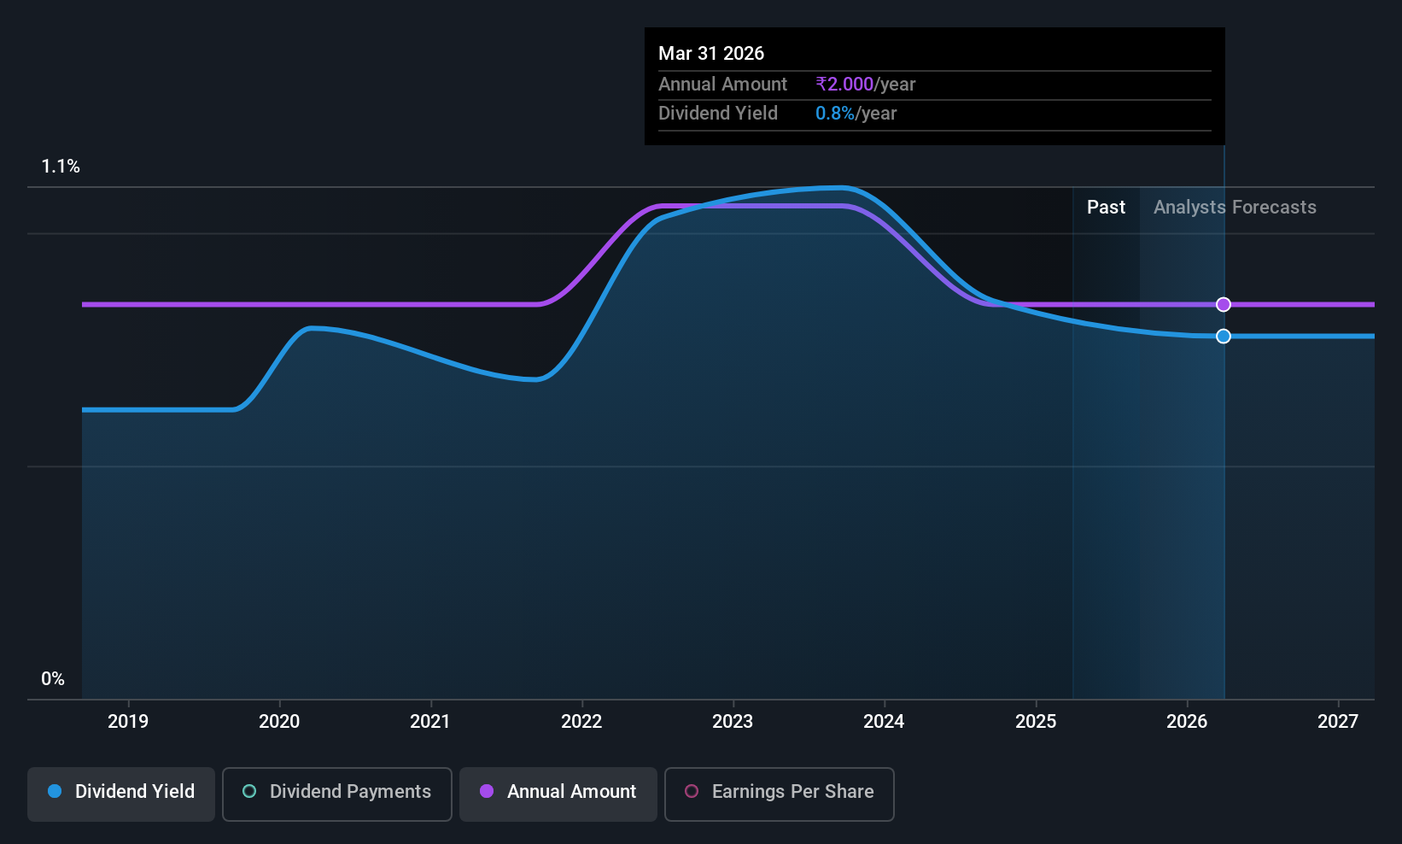Viewport: 1402px width, 844px height.
Task: Click the 2021 x-axis label
Action: pos(430,722)
